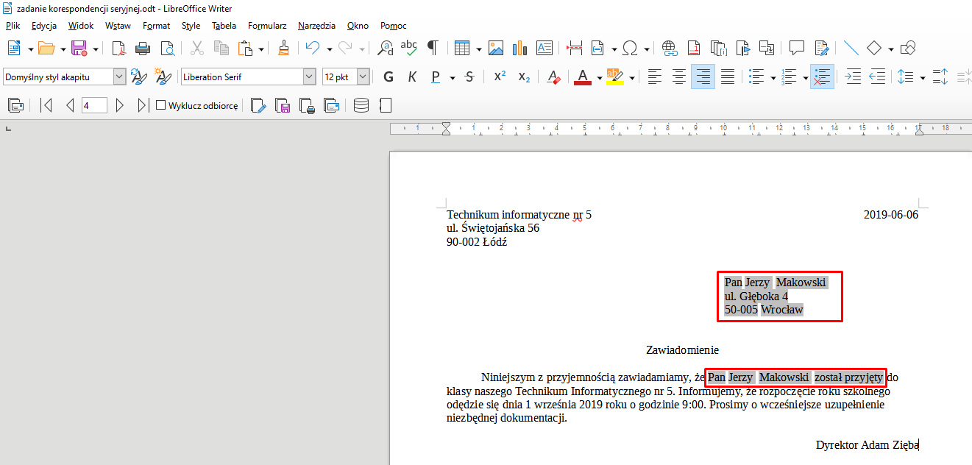Open the Mail Merge Wizard icon

pos(15,106)
